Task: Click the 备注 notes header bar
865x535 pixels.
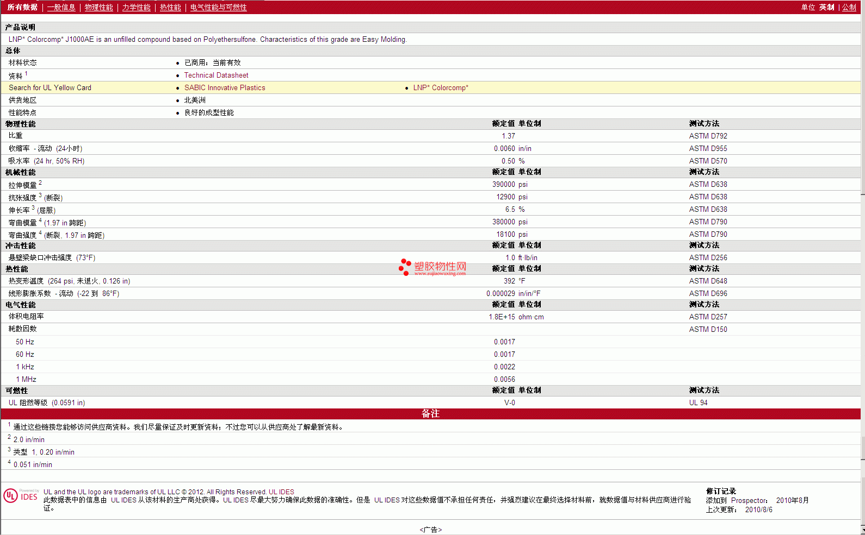Action: click(x=430, y=414)
